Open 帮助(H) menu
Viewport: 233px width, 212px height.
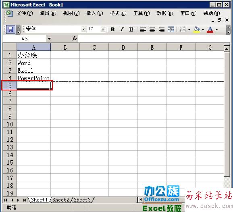coord(212,13)
